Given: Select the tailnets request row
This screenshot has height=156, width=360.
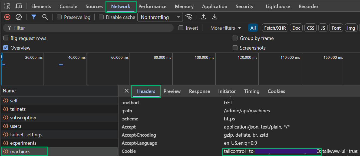Looking at the screenshot, I should pyautogui.click(x=59, y=109).
